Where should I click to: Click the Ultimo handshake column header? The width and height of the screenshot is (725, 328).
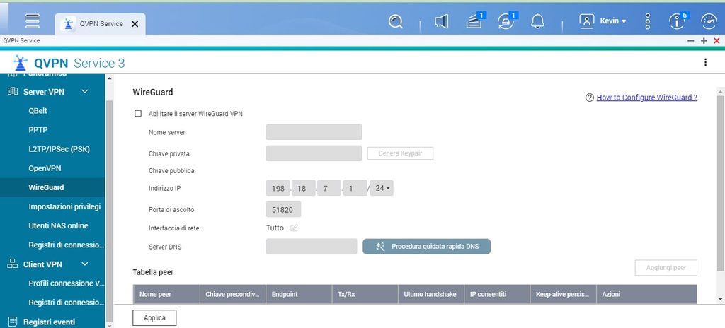click(x=431, y=294)
